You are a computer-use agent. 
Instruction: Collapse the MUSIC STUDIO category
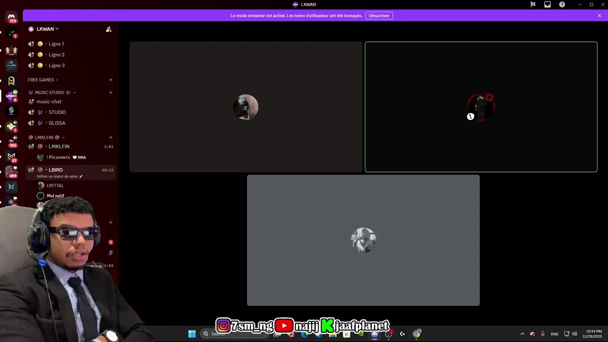[52, 92]
